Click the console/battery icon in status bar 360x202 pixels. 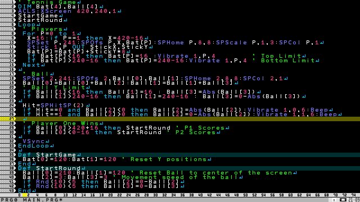(343, 200)
